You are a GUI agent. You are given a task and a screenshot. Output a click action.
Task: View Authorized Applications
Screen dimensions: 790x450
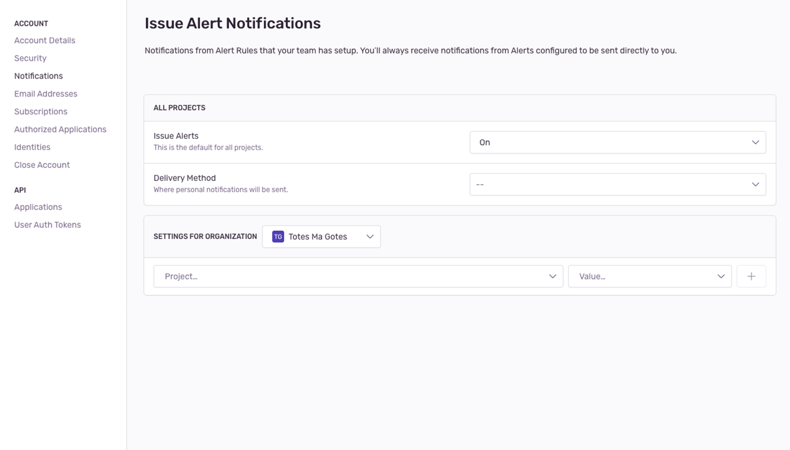tap(60, 129)
